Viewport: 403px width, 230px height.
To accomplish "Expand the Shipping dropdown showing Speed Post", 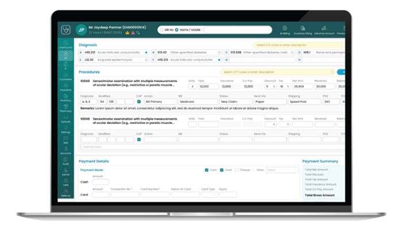I will (x=305, y=102).
